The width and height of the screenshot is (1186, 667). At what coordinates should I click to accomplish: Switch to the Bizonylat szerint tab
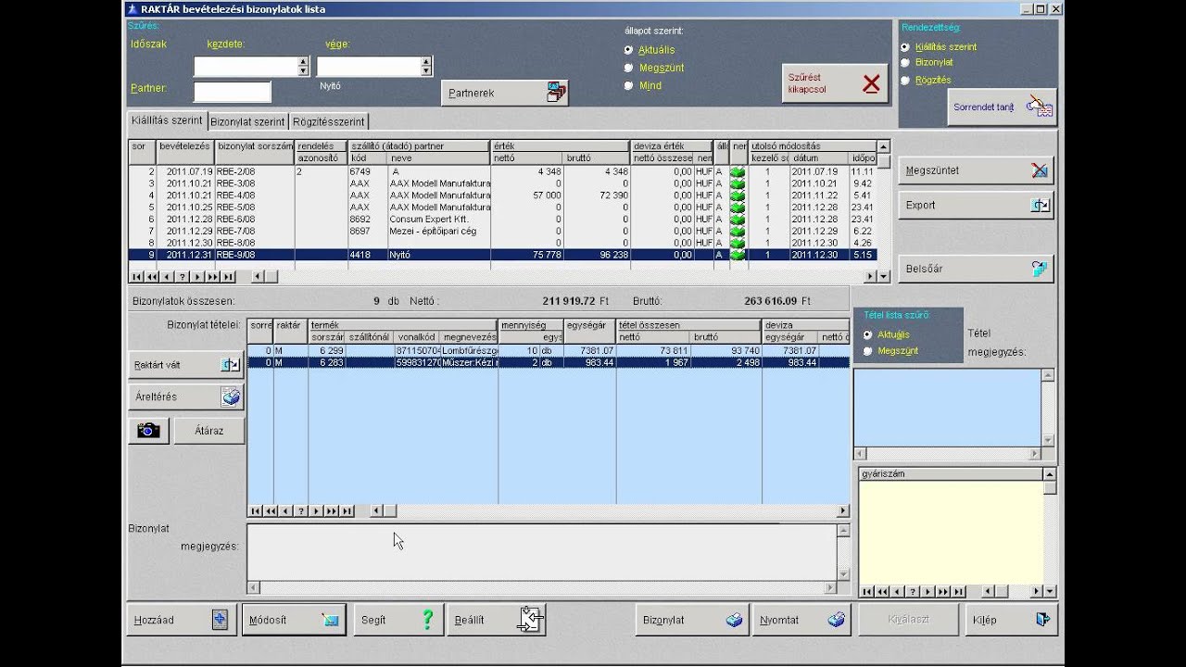coord(247,121)
